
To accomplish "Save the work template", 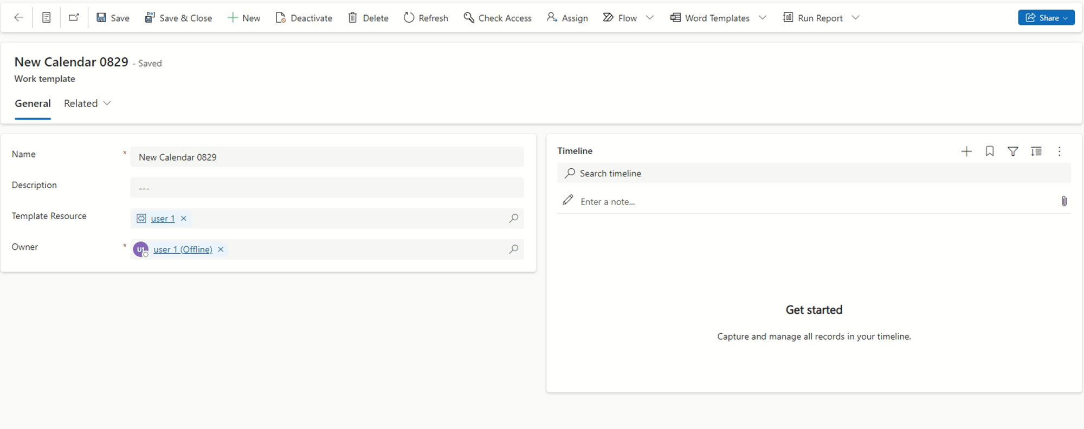I will click(113, 18).
